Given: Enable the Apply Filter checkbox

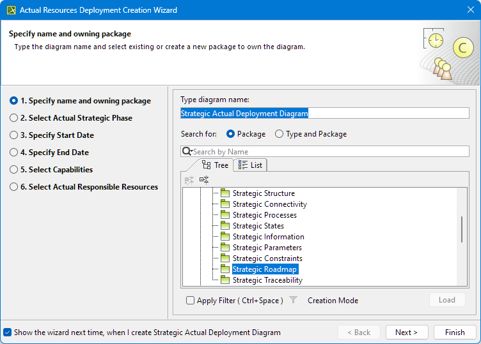Looking at the screenshot, I should click(x=190, y=301).
